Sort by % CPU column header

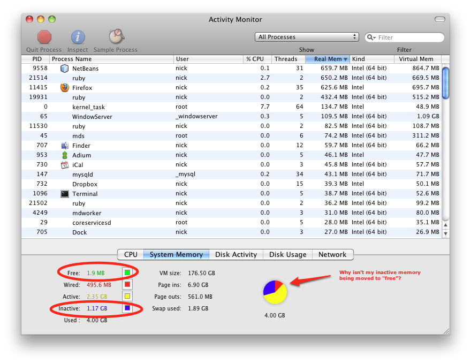tap(257, 59)
